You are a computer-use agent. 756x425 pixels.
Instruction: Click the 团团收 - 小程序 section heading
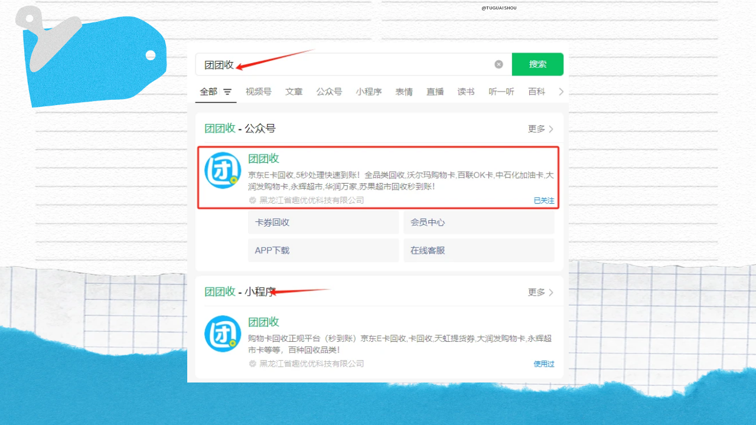pyautogui.click(x=240, y=292)
